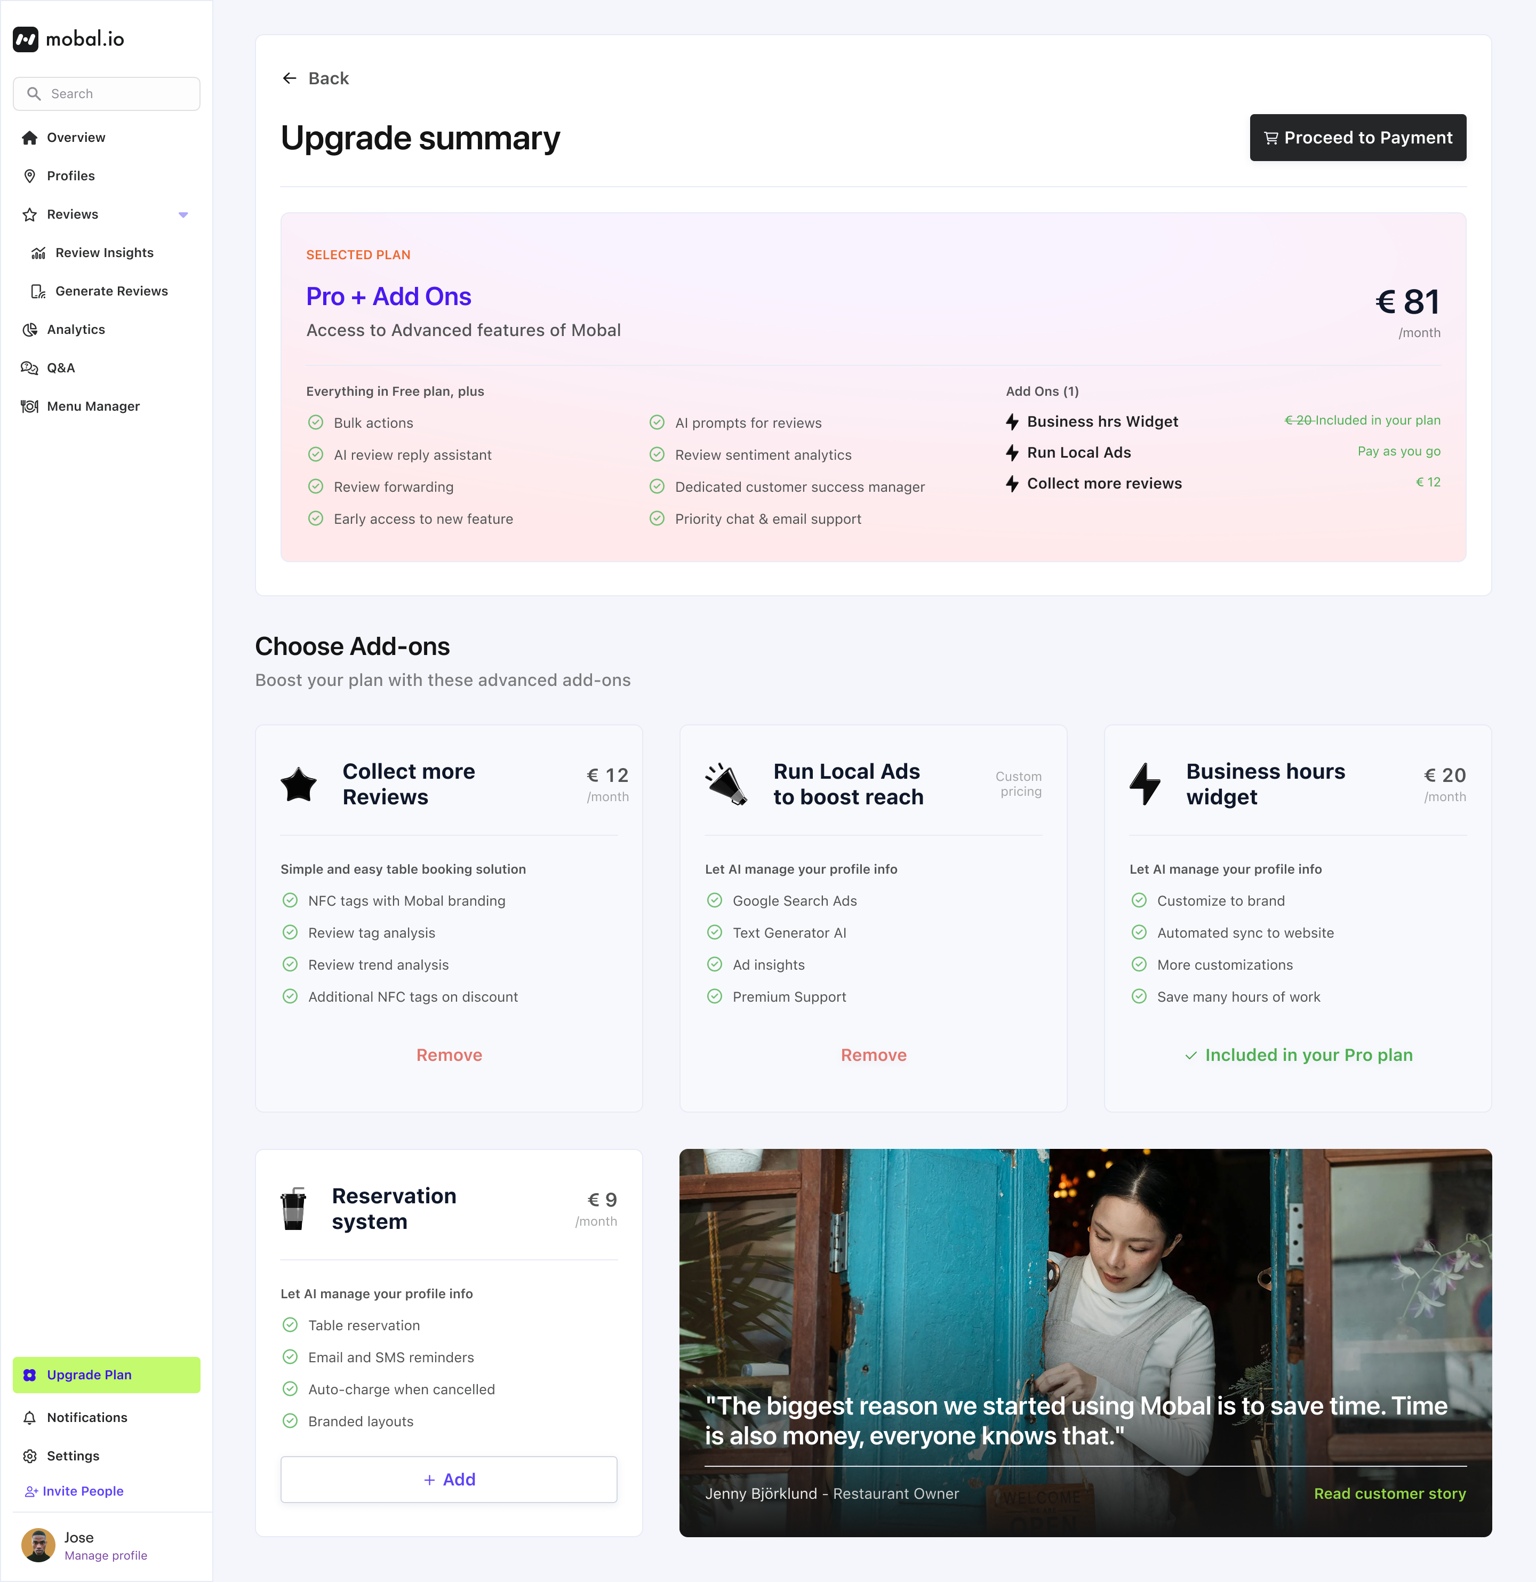Click the 'Pro + Add Ons' plan title
The width and height of the screenshot is (1536, 1582).
click(x=388, y=296)
